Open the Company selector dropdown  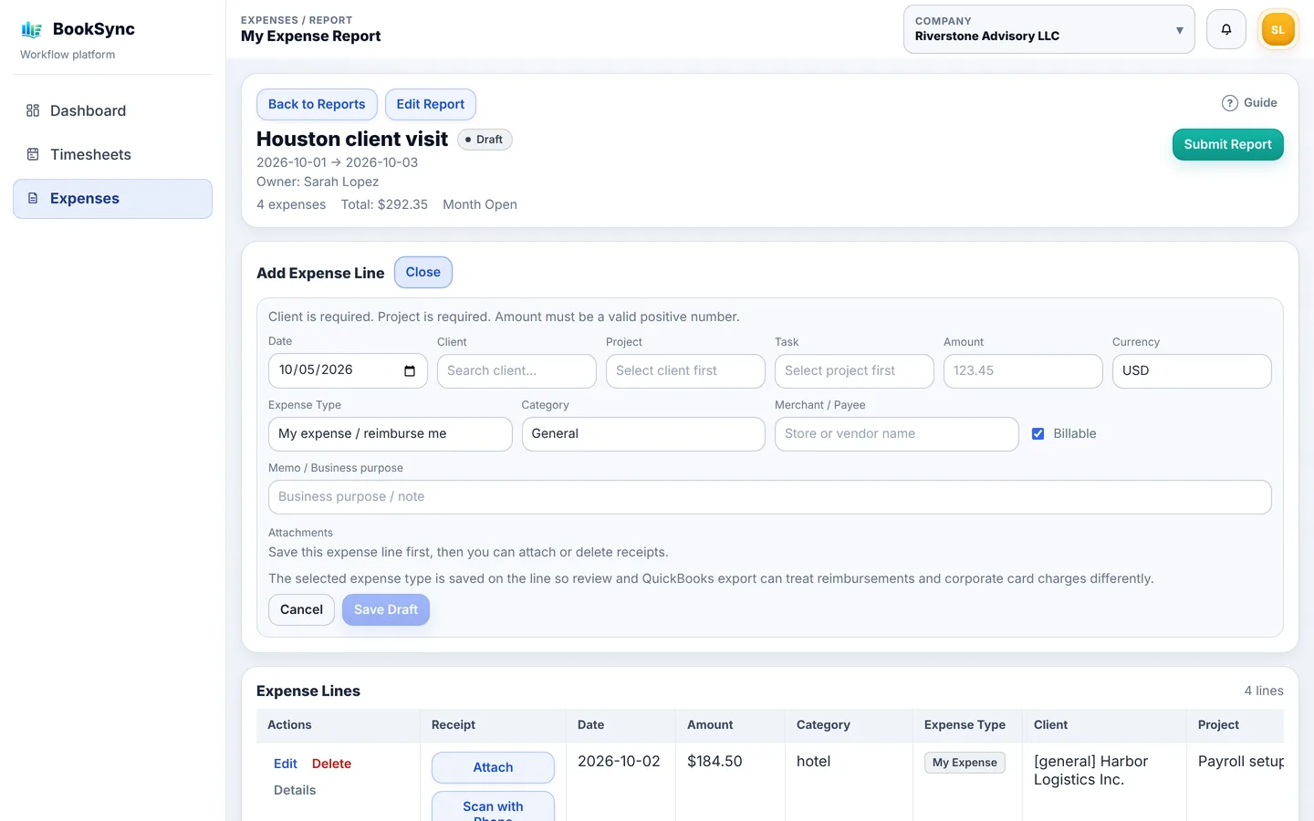(1048, 29)
